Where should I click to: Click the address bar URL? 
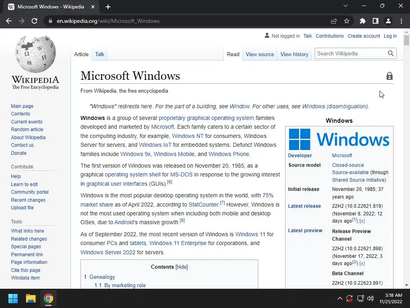(x=108, y=21)
